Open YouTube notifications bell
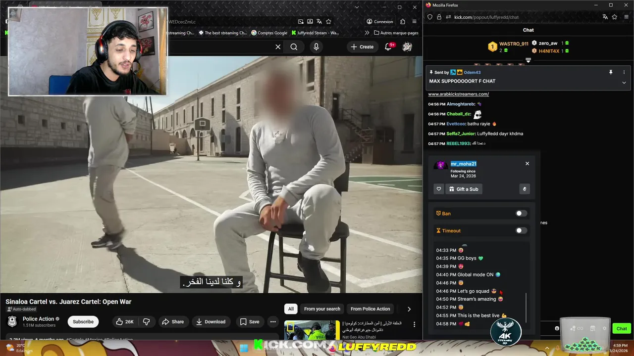Image resolution: width=634 pixels, height=356 pixels. [x=389, y=47]
